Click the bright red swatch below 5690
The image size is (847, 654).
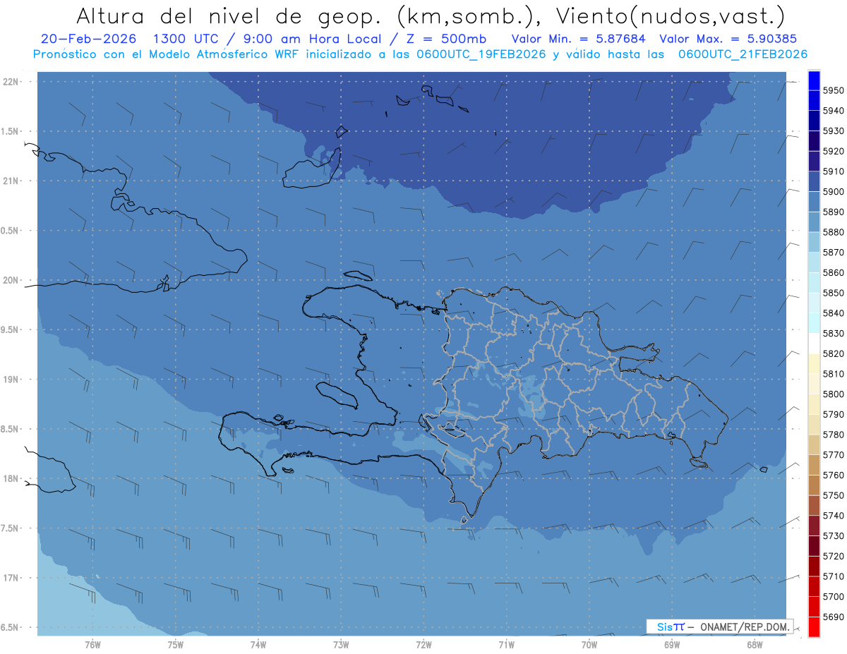814,626
